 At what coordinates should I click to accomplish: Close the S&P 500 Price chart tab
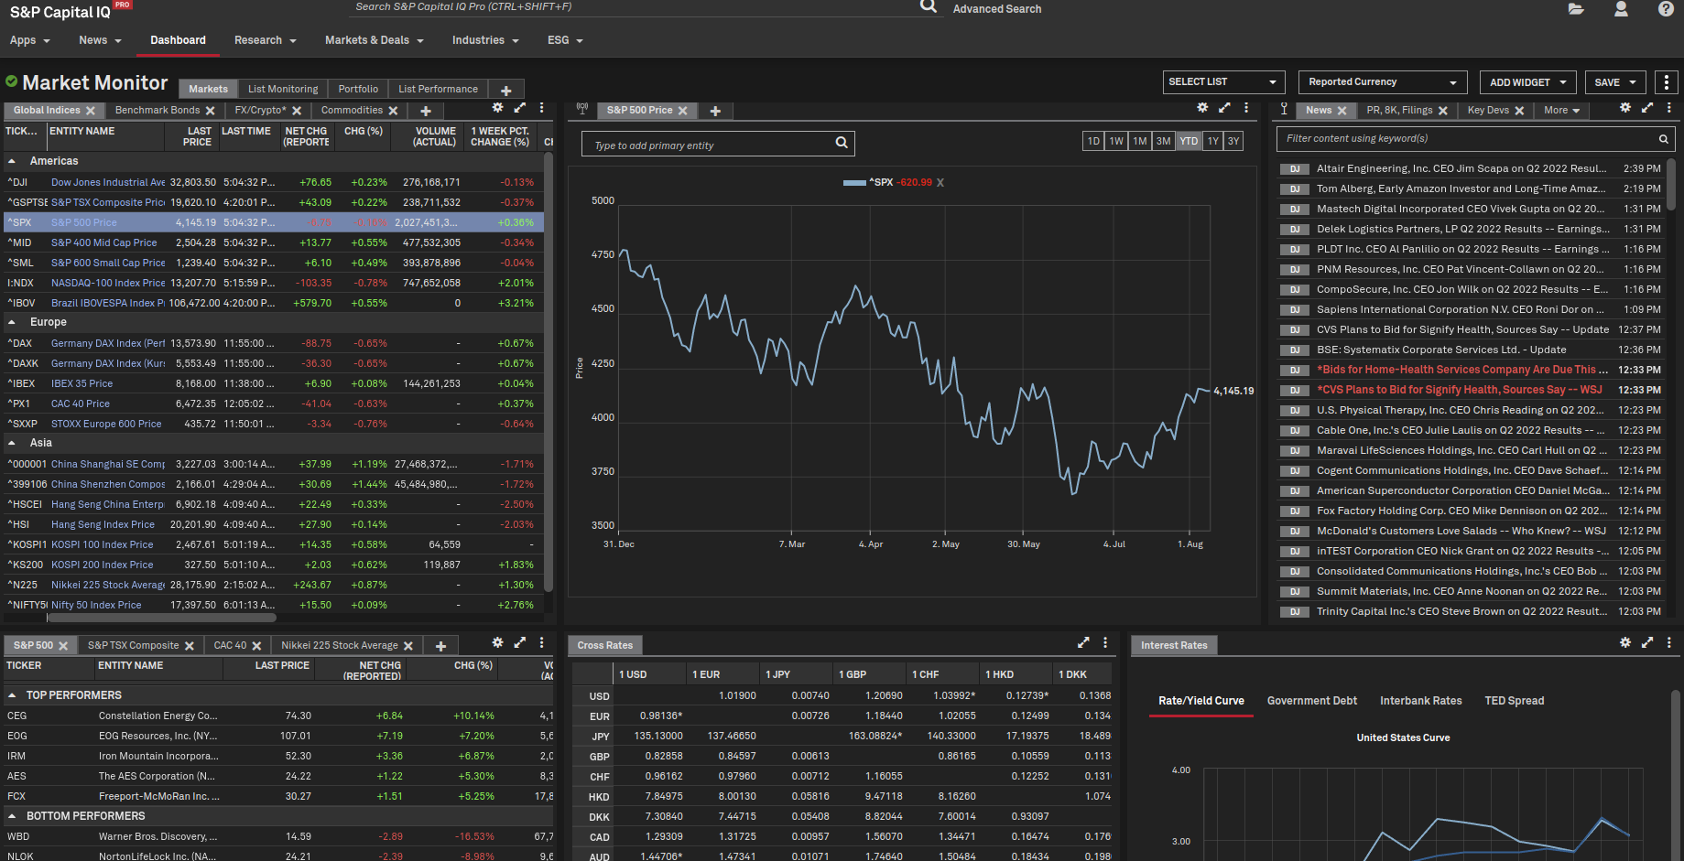point(682,111)
